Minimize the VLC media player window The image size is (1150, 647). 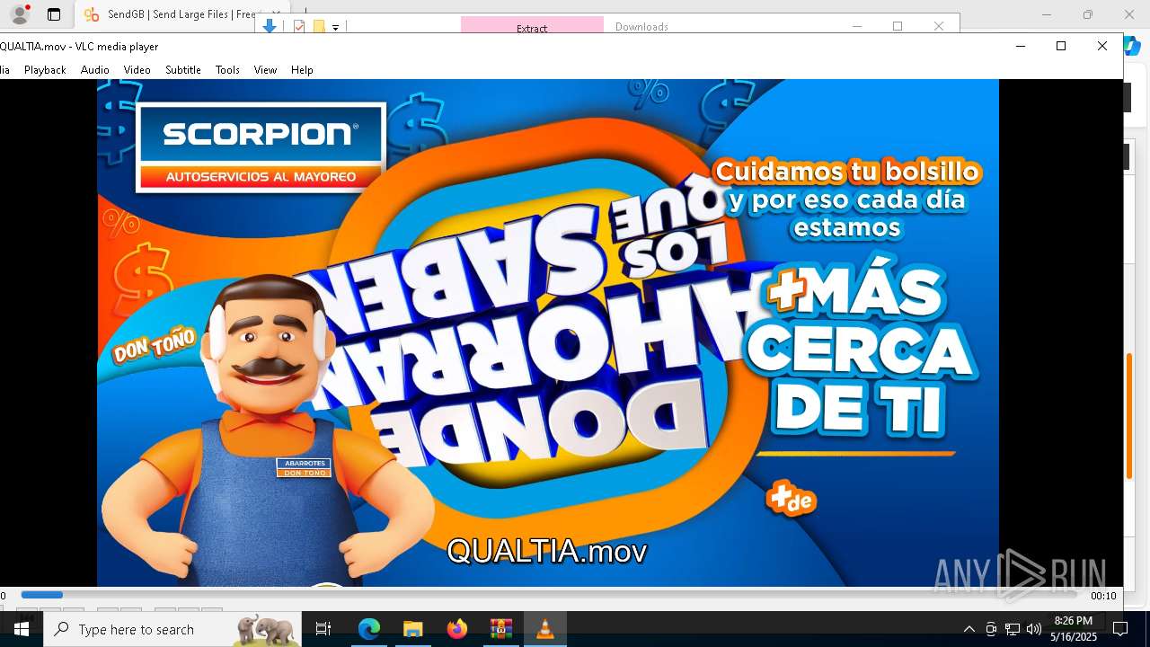[x=1020, y=46]
